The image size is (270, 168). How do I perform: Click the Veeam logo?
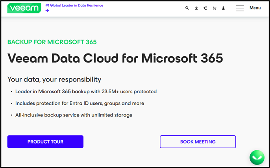24,8
